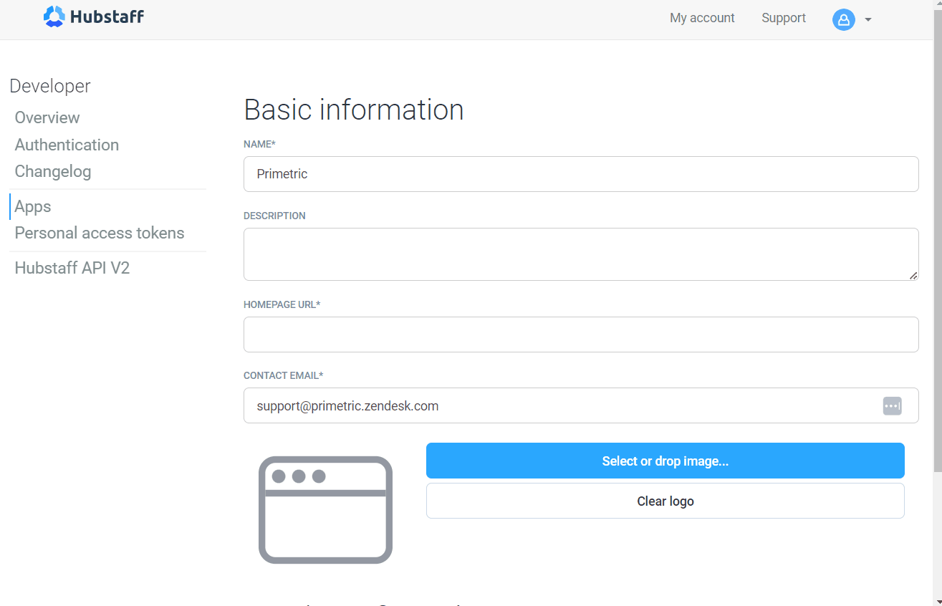Click the Clear logo button
Viewport: 942px width, 606px height.
(665, 501)
